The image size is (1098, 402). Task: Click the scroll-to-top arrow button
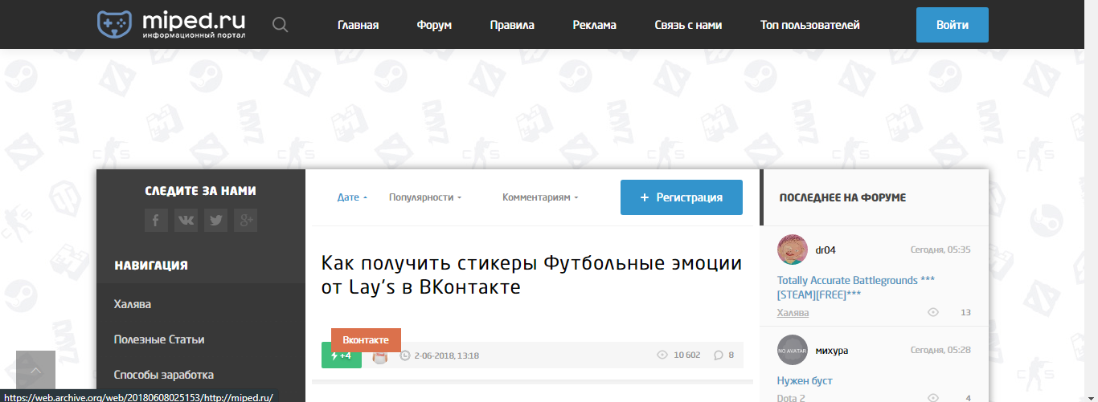tap(35, 371)
